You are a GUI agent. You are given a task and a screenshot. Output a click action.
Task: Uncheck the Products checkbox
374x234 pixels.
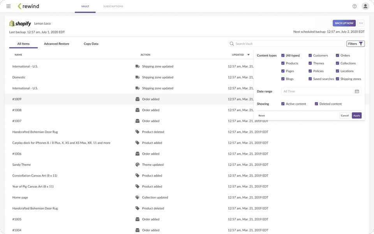pos(283,63)
